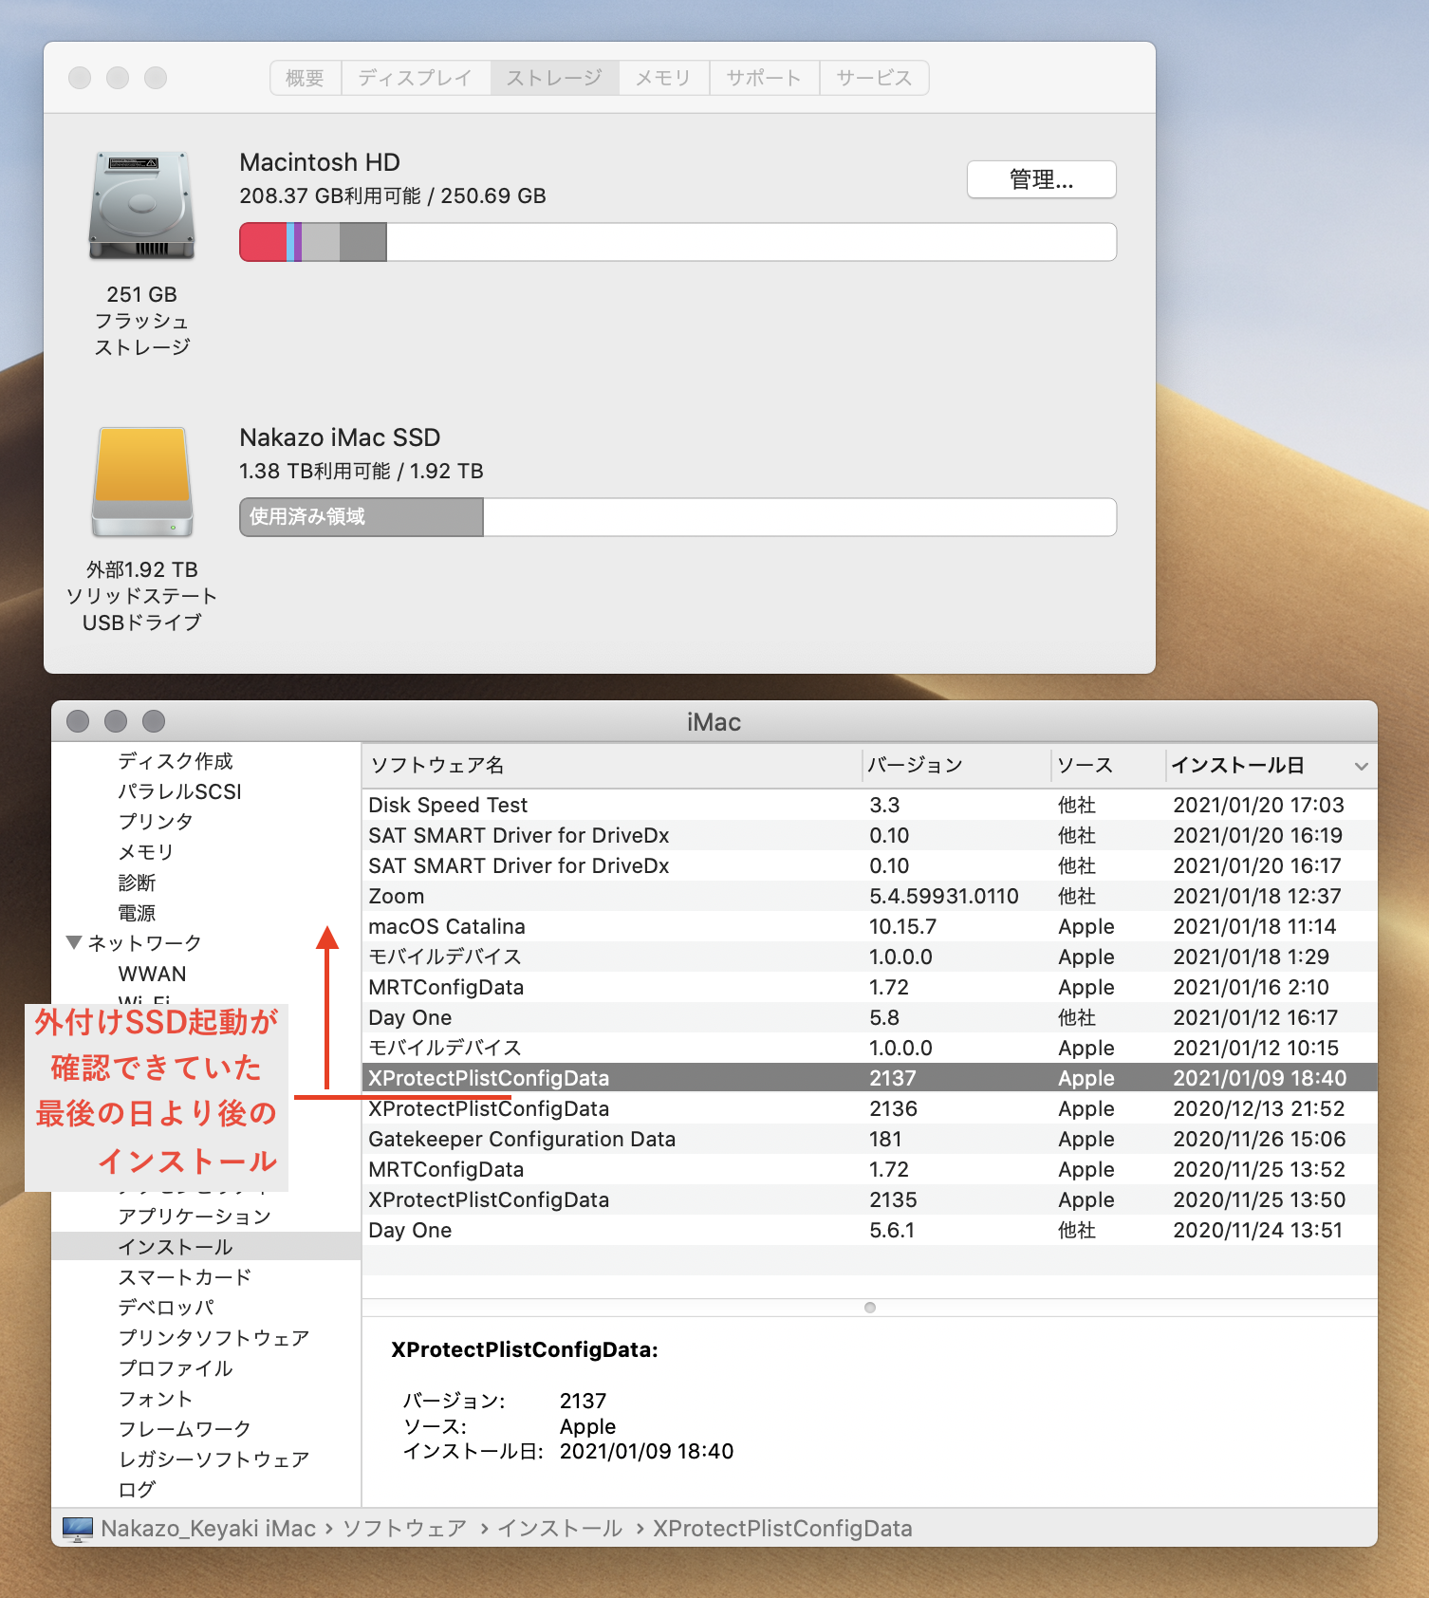Click ソフトウェア in the path bar
Image resolution: width=1429 pixels, height=1598 pixels.
click(x=405, y=1529)
